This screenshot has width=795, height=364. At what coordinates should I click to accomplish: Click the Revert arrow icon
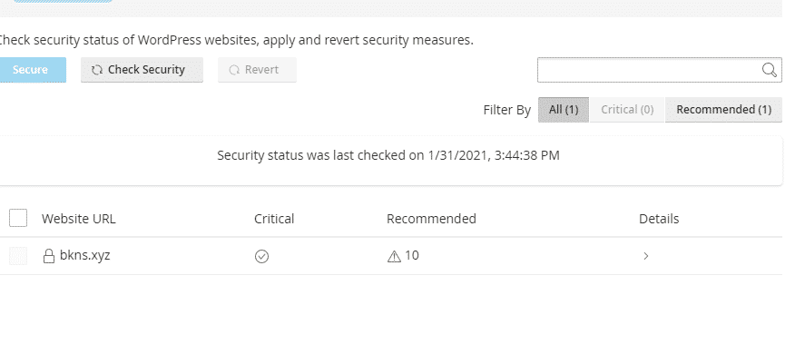coord(234,70)
